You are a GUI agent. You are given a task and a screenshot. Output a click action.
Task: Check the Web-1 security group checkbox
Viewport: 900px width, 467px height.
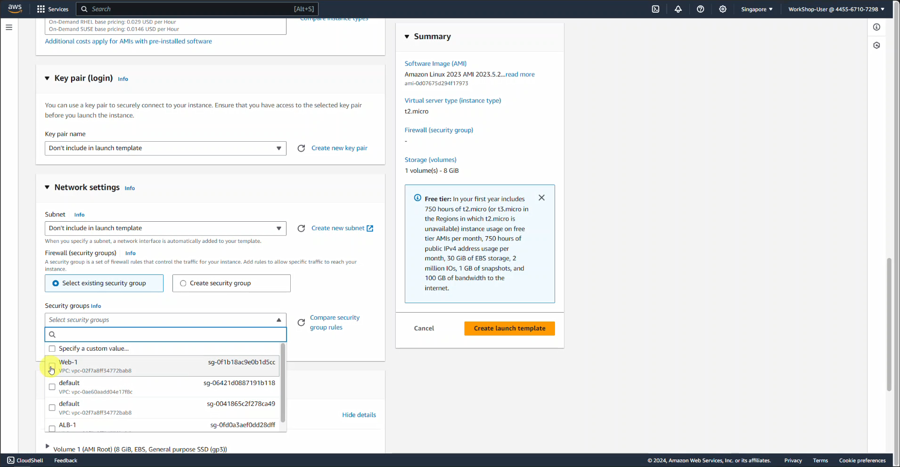(52, 366)
